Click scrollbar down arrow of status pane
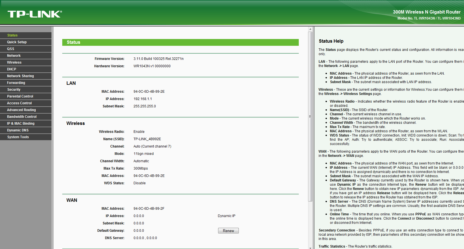Image resolution: width=464 pixels, height=249 pixels. click(310, 248)
